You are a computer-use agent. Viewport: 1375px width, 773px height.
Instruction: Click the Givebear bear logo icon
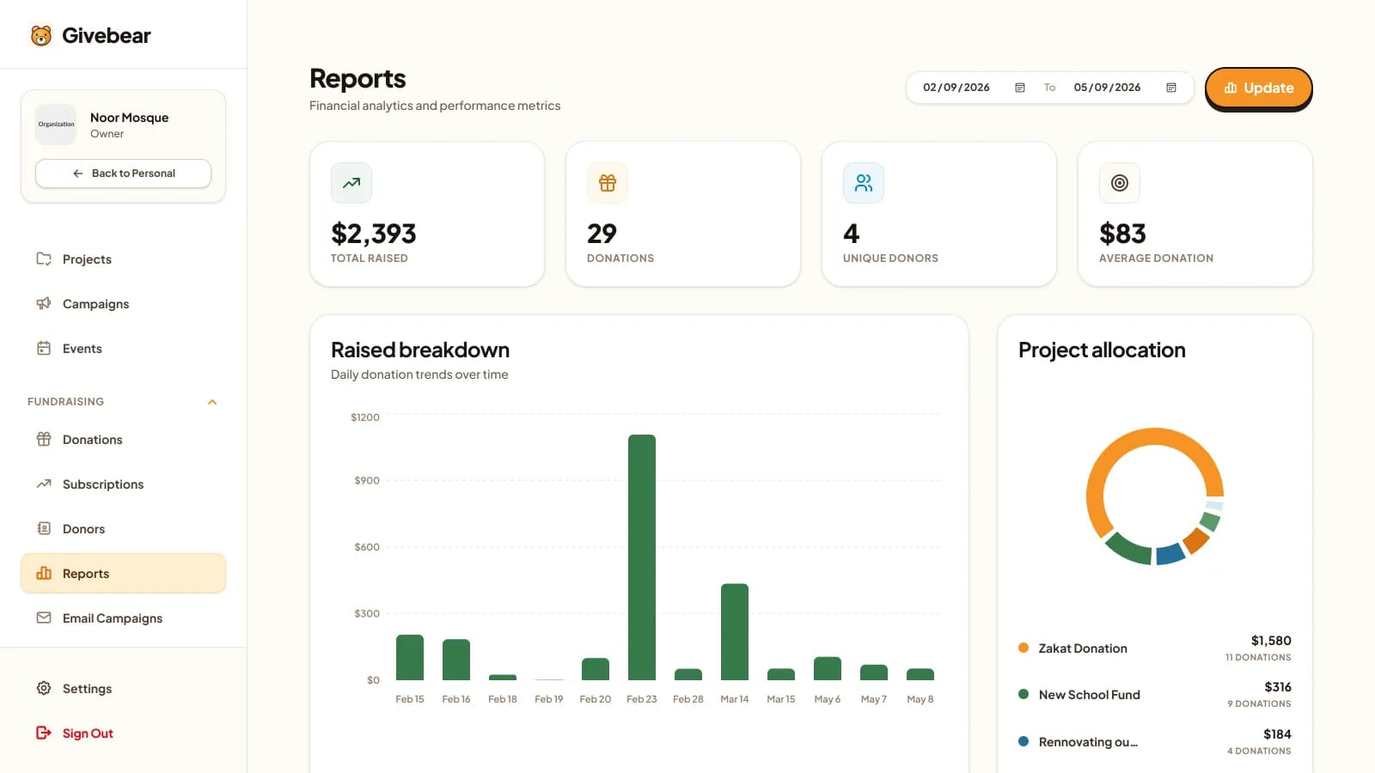click(41, 35)
